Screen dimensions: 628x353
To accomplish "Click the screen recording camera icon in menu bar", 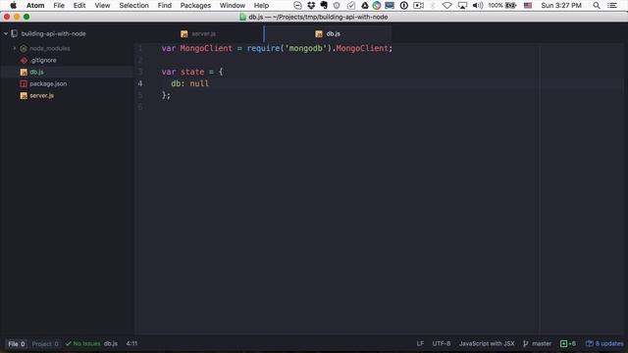I will coord(418,6).
